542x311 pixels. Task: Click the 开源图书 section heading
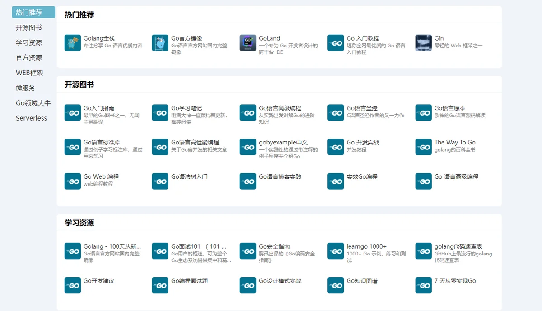point(79,84)
